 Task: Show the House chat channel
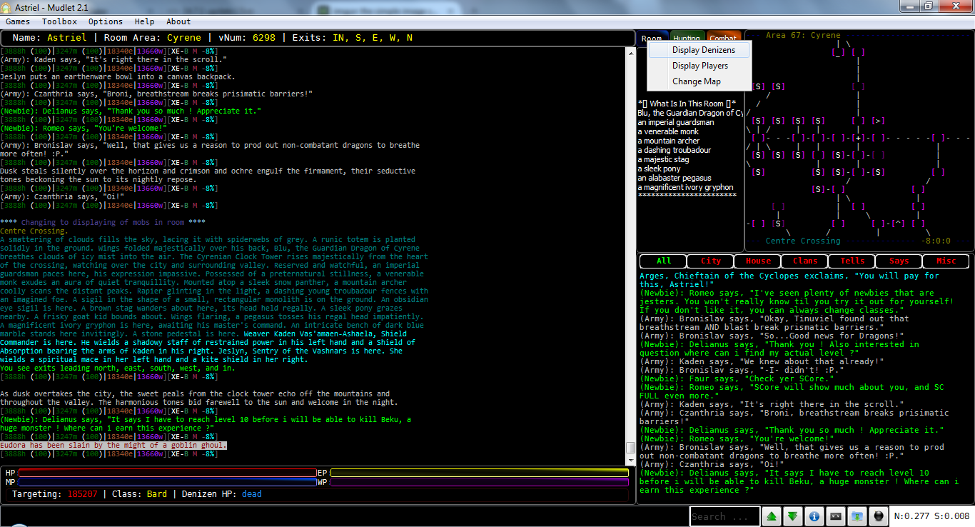click(x=758, y=261)
